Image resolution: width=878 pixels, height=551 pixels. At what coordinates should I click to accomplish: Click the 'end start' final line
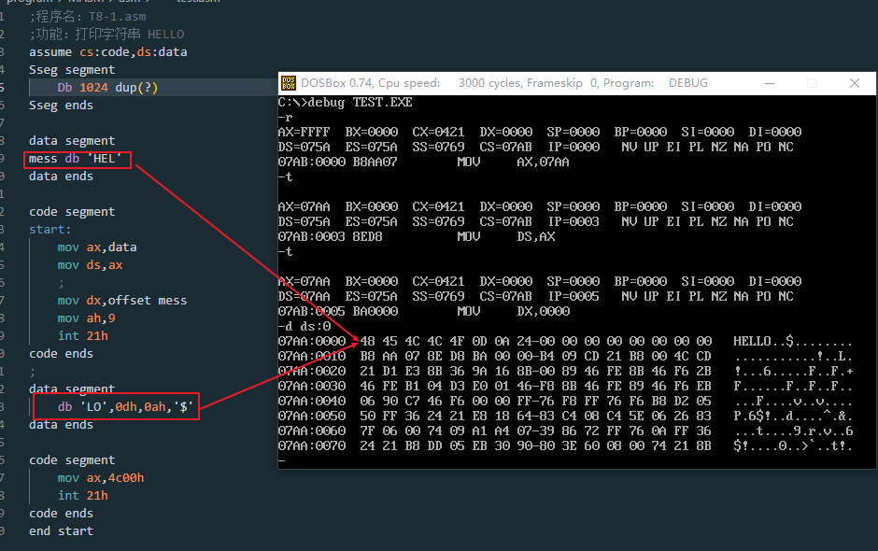point(61,530)
